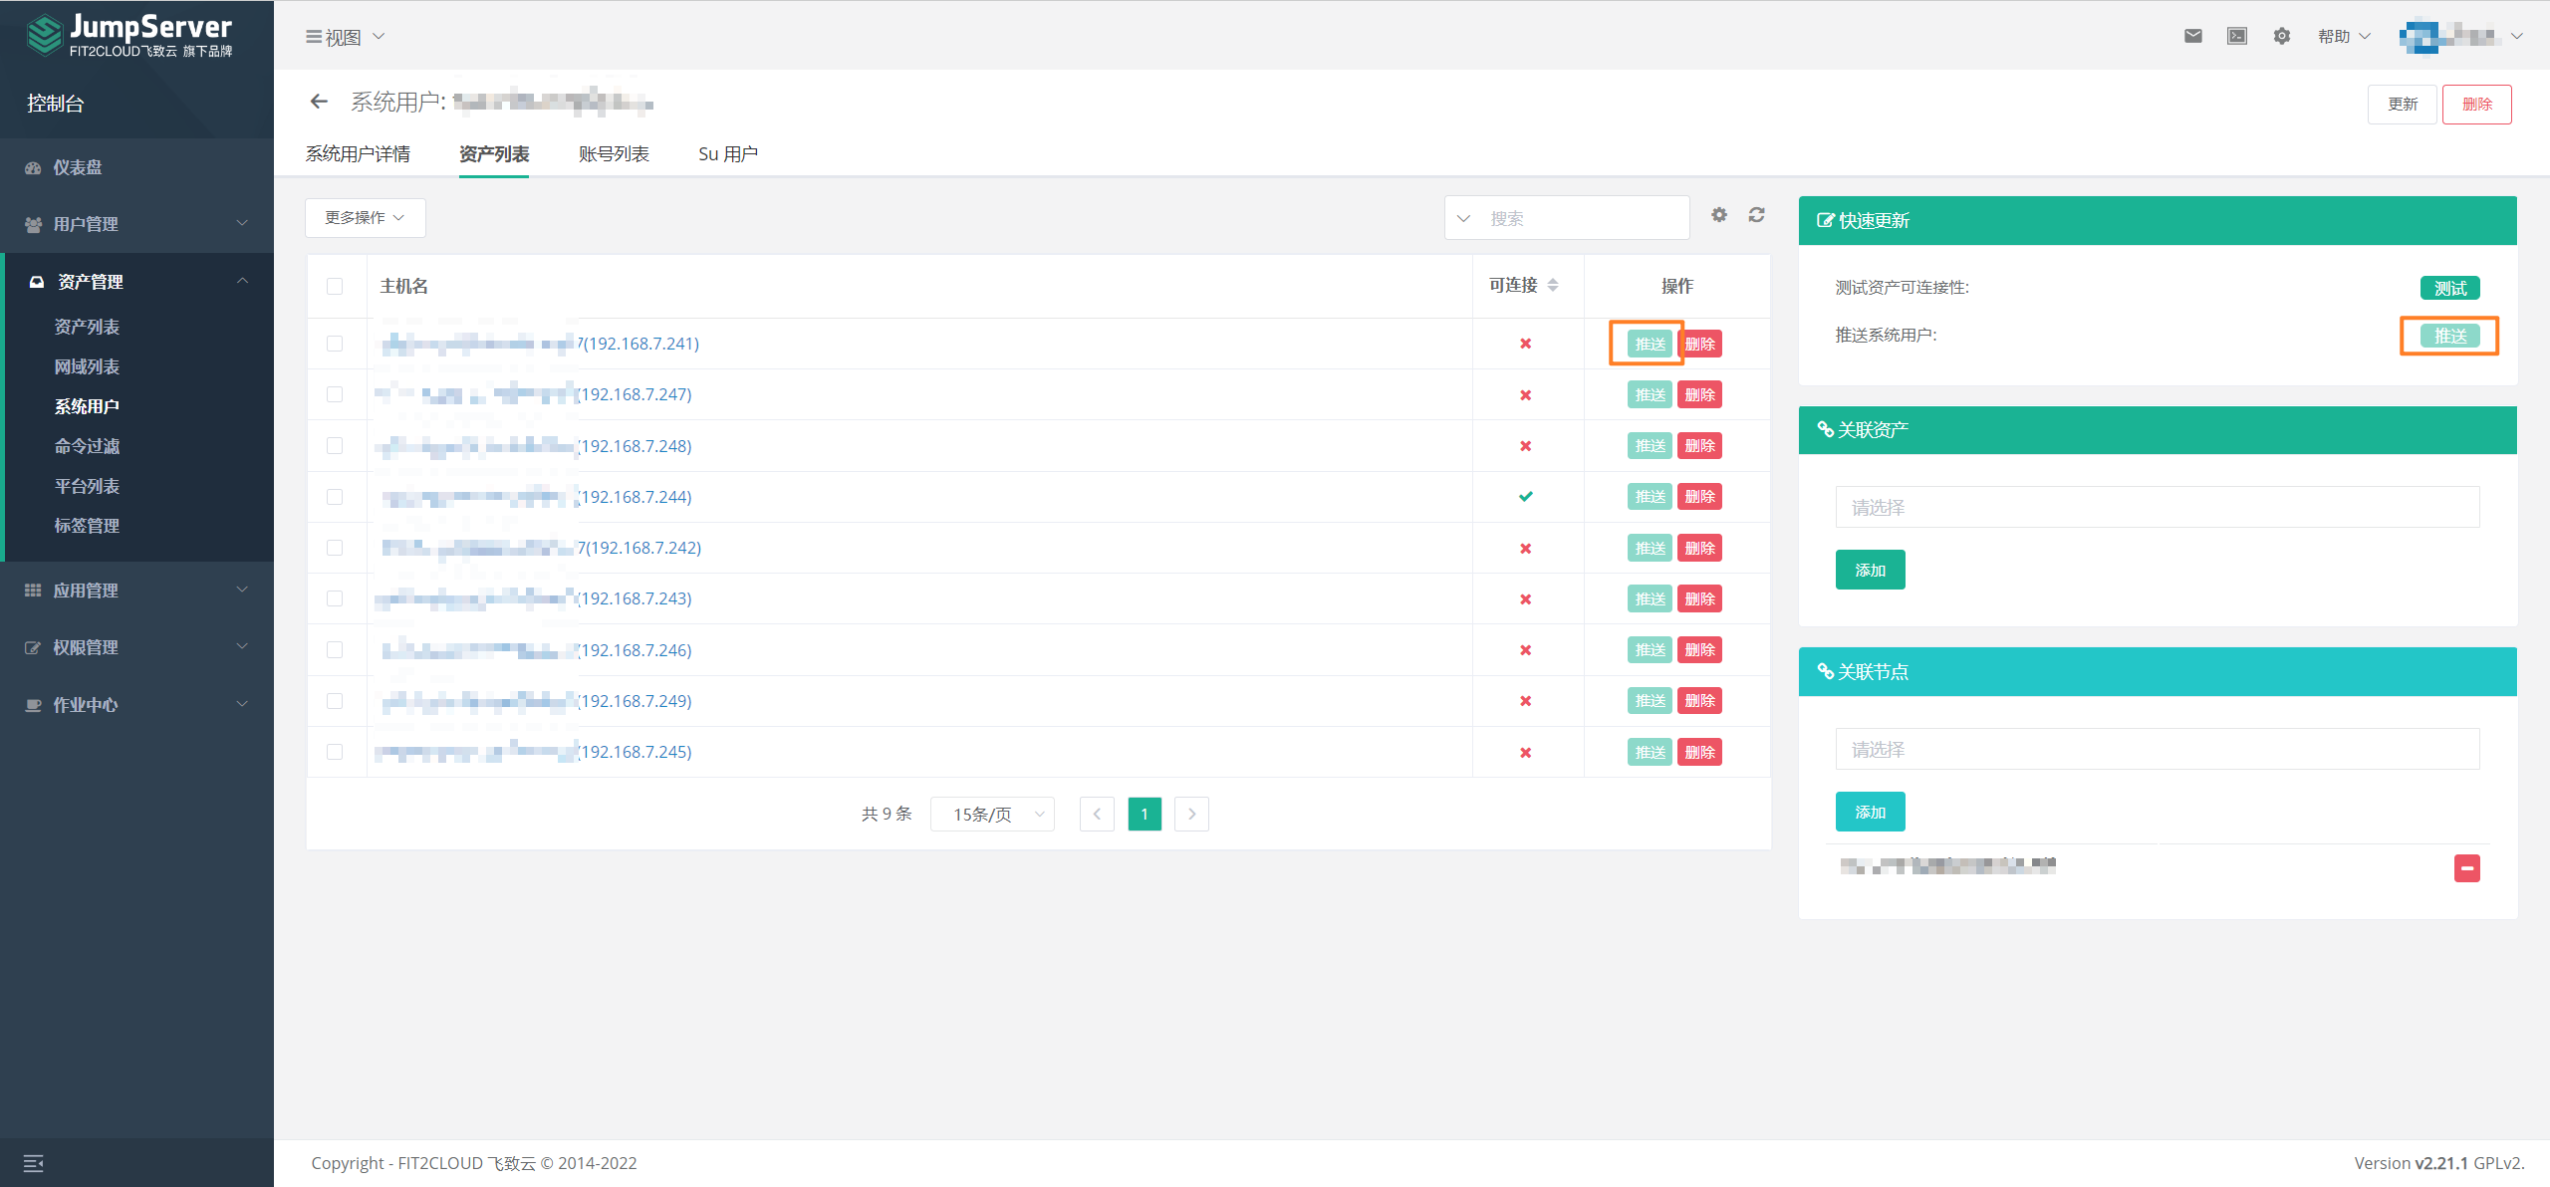
Task: Open 网域列表 in the sidebar
Action: tap(87, 366)
